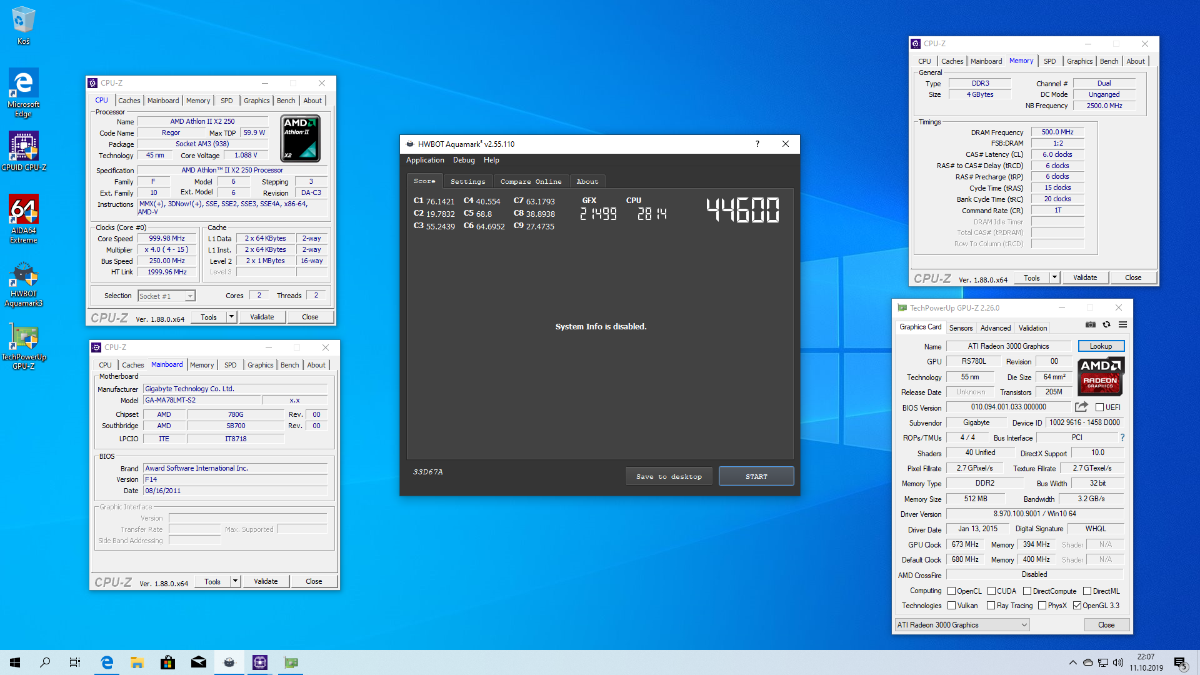Open the Windows Start menu
This screenshot has height=675, width=1200.
(15, 662)
